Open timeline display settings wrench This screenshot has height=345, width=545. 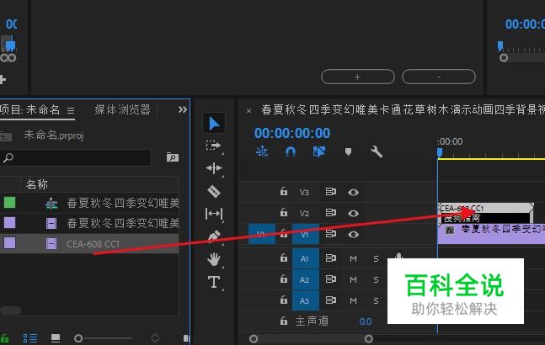coord(377,151)
